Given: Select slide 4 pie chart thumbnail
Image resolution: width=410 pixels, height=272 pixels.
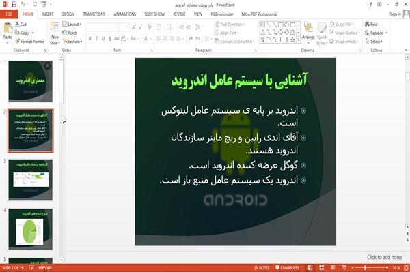Looking at the screenshot, I should (x=30, y=229).
